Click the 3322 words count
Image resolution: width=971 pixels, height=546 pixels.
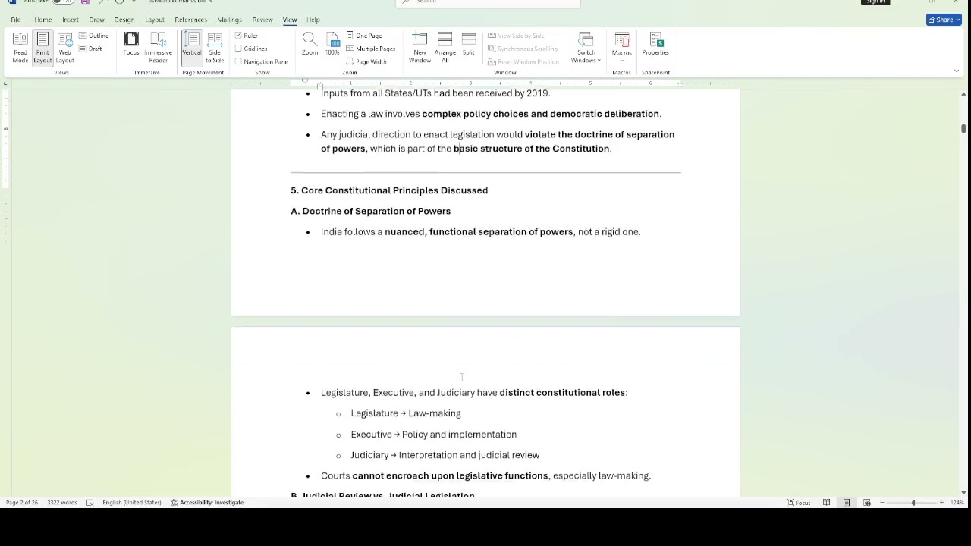[x=61, y=503]
